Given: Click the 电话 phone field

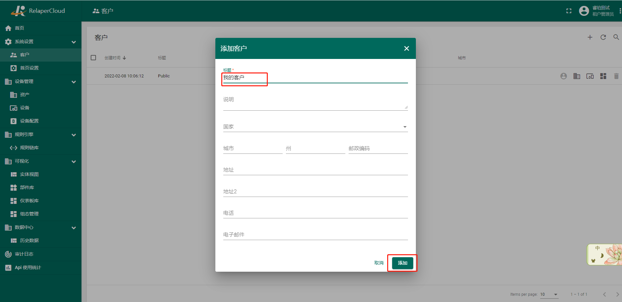Looking at the screenshot, I should pyautogui.click(x=315, y=213).
